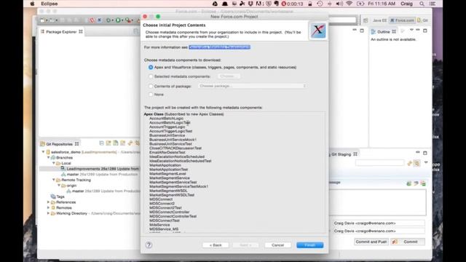
Task: Collapse the Local branches folder
Action: click(x=54, y=163)
